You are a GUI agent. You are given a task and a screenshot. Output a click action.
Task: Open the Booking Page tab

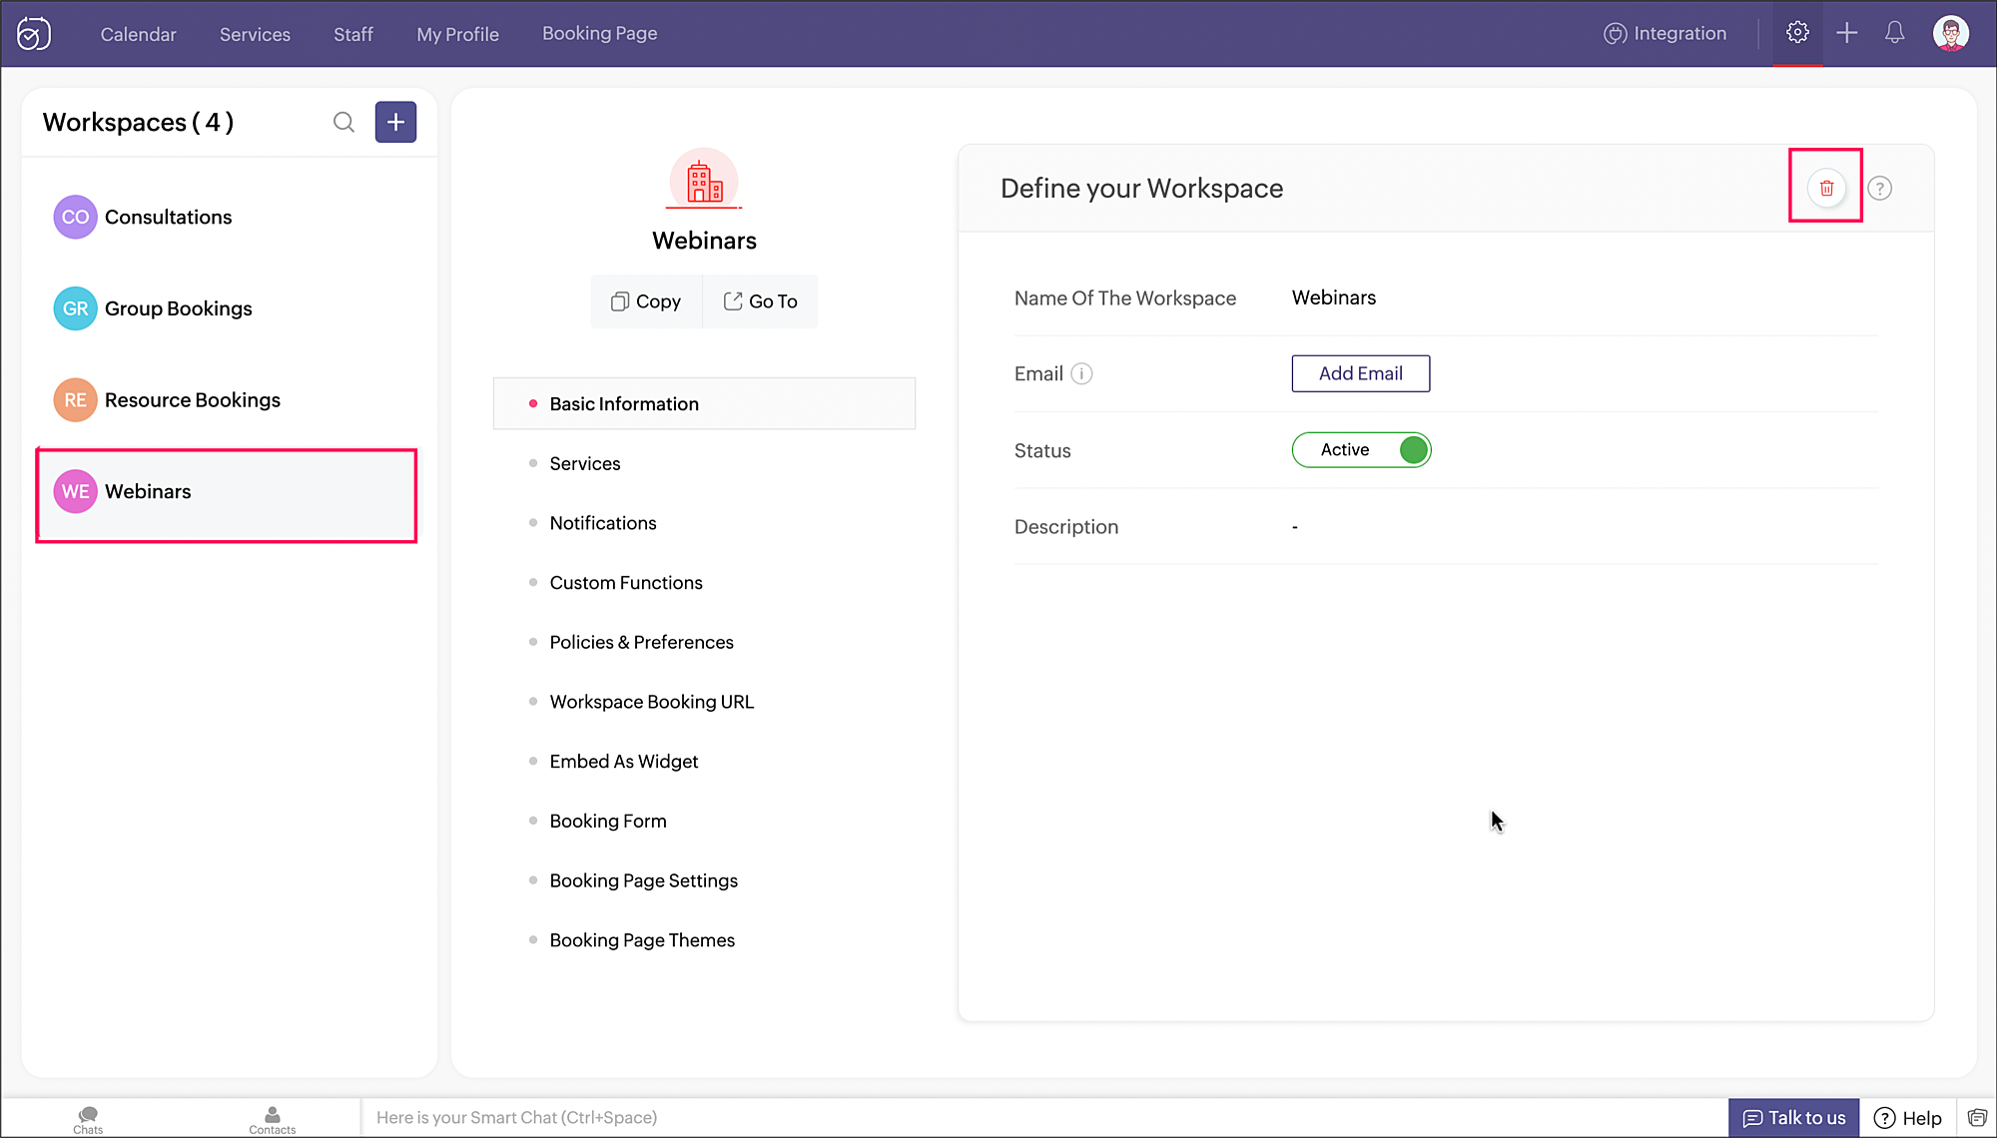point(599,33)
